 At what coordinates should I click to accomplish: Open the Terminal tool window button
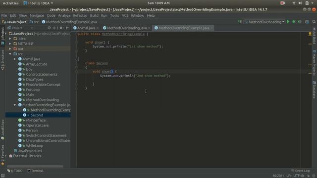(x=35, y=171)
